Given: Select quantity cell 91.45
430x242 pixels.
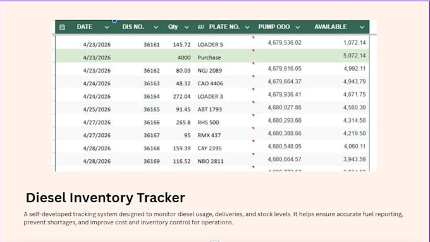Looking at the screenshot, I should click(x=183, y=109).
